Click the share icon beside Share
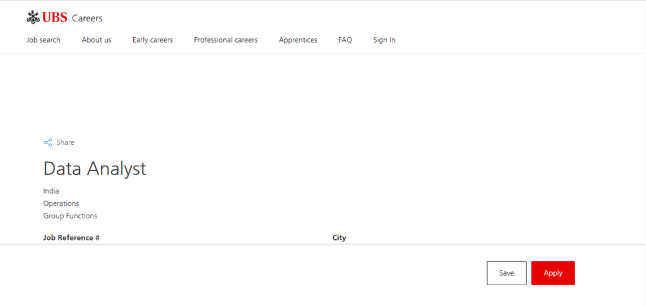646x306 pixels. pyautogui.click(x=48, y=143)
